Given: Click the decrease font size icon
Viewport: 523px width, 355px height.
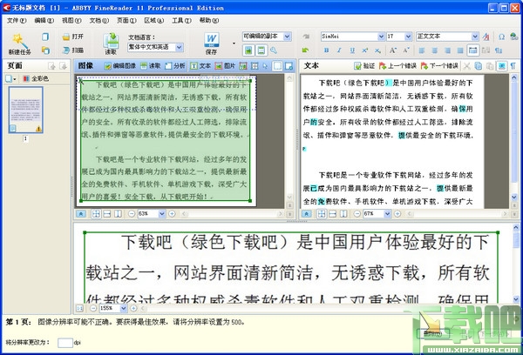Looking at the screenshot, I should 406,50.
